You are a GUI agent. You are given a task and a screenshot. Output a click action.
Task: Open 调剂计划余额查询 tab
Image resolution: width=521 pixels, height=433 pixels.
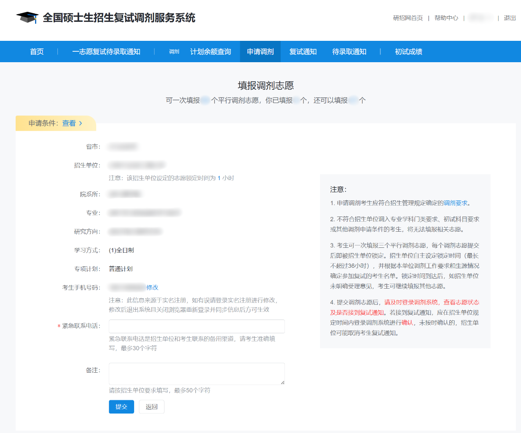pyautogui.click(x=201, y=51)
